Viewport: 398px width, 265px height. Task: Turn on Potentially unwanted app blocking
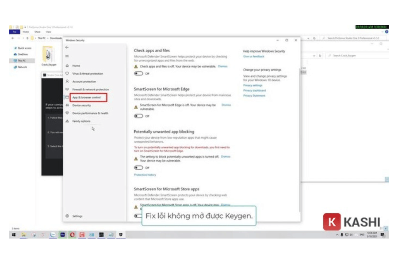pos(139,168)
